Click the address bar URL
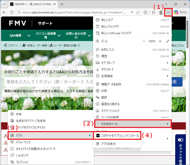 click(74, 12)
